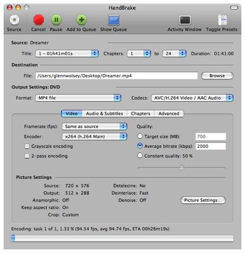Enable 2-pass encoding checkbox
Viewport: 245px width, 253px height.
pos(27,156)
